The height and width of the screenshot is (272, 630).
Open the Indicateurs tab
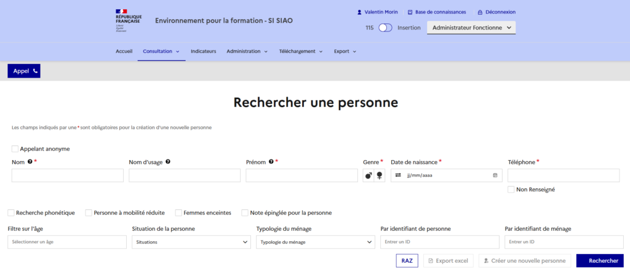[x=203, y=52]
